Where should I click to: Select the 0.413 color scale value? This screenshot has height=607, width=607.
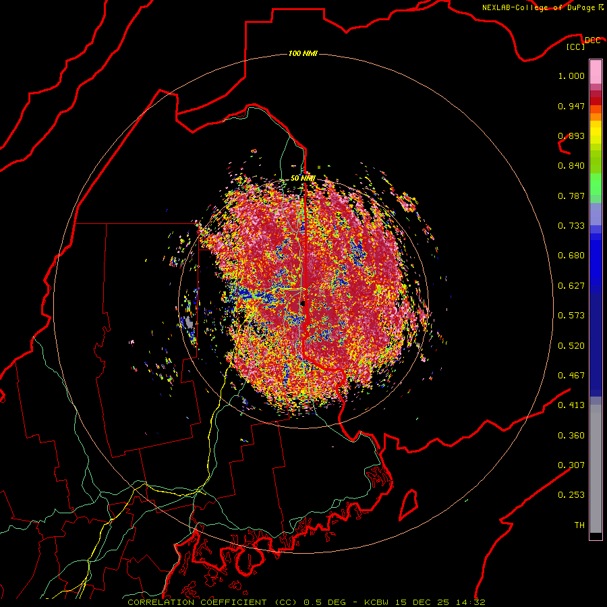(571, 405)
